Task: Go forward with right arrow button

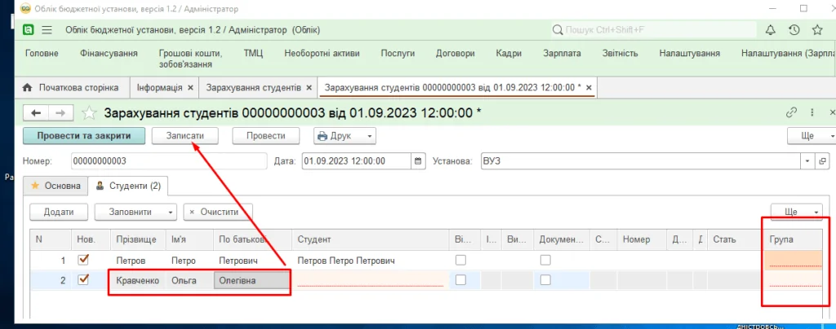Action: (60, 112)
